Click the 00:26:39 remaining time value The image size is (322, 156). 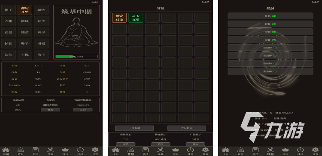pyautogui.click(x=83, y=105)
